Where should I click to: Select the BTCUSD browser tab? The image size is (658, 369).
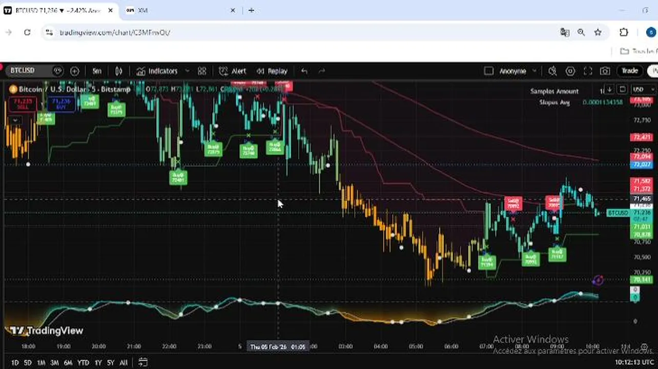click(x=58, y=10)
